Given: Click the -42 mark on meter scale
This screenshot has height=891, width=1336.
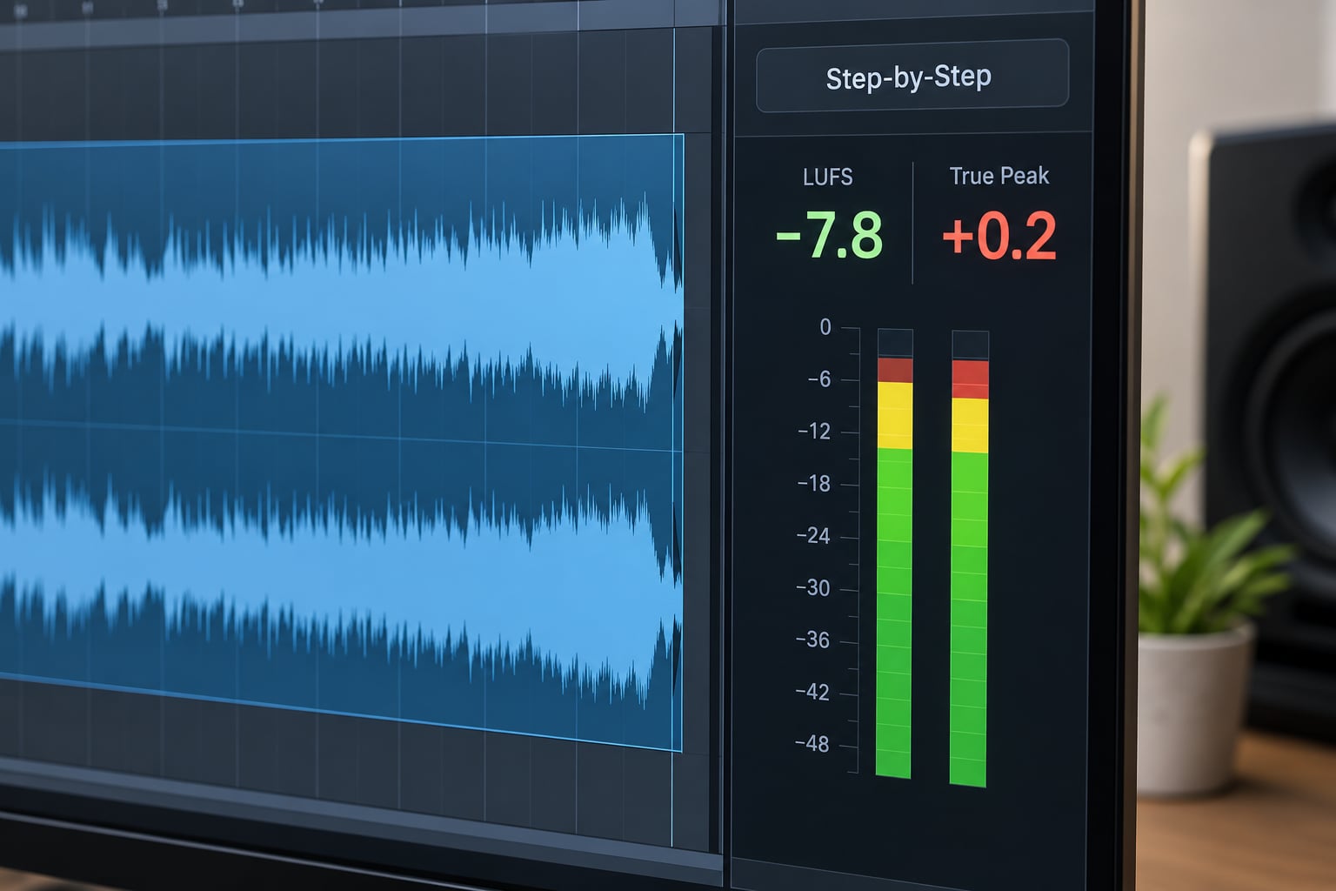Looking at the screenshot, I should 812,693.
